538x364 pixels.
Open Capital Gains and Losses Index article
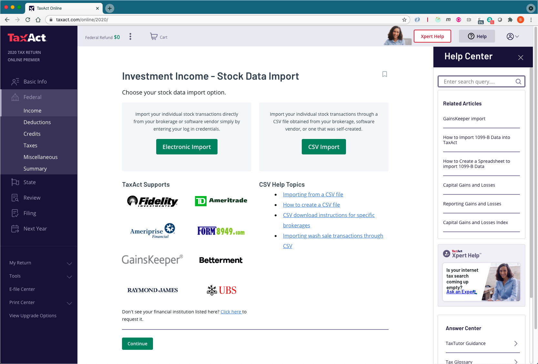475,222
